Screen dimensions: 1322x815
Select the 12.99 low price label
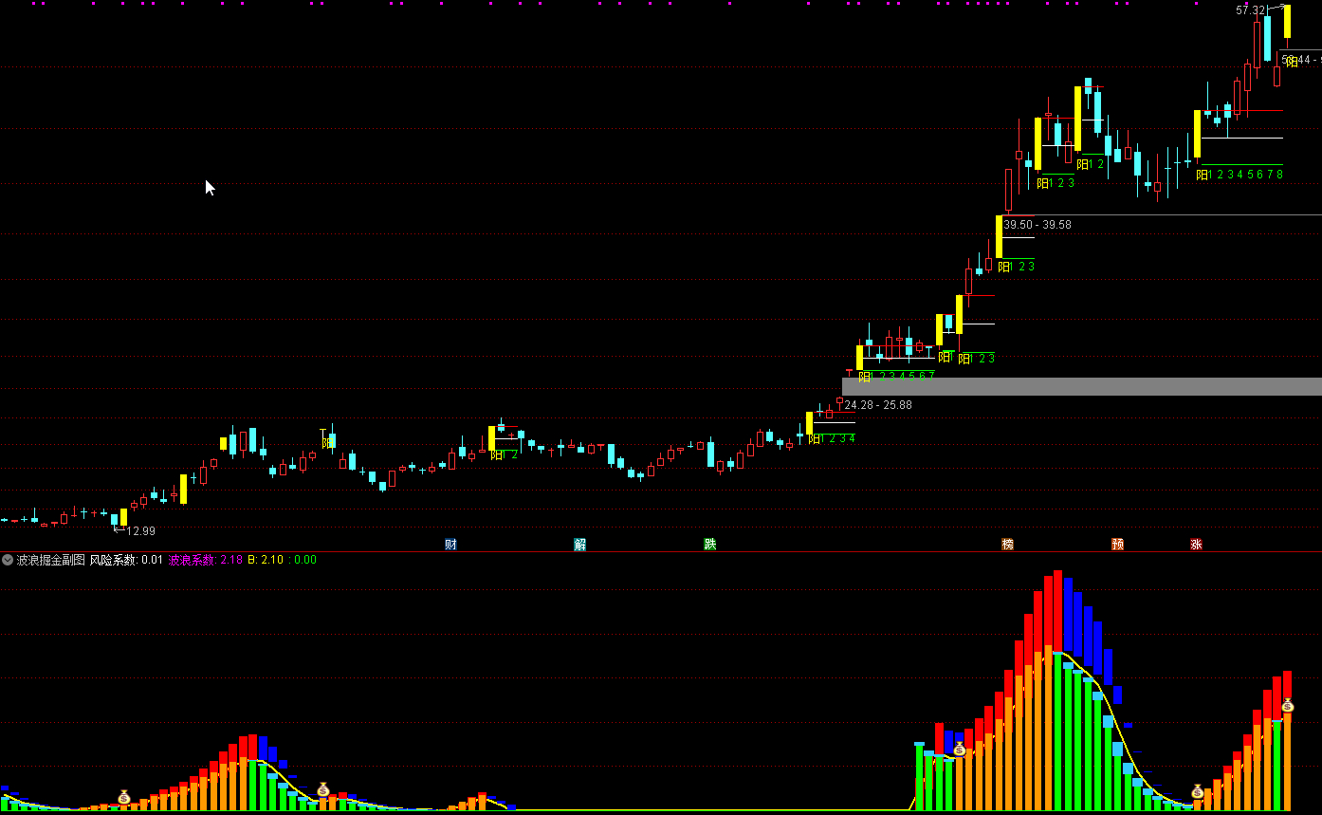(x=140, y=531)
